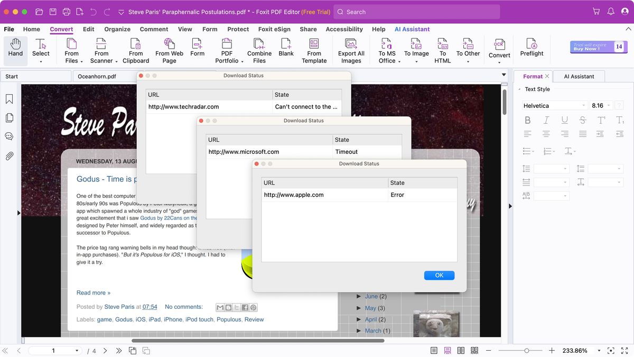Image resolution: width=634 pixels, height=357 pixels.
Task: Toggle italic text formatting
Action: point(546,120)
